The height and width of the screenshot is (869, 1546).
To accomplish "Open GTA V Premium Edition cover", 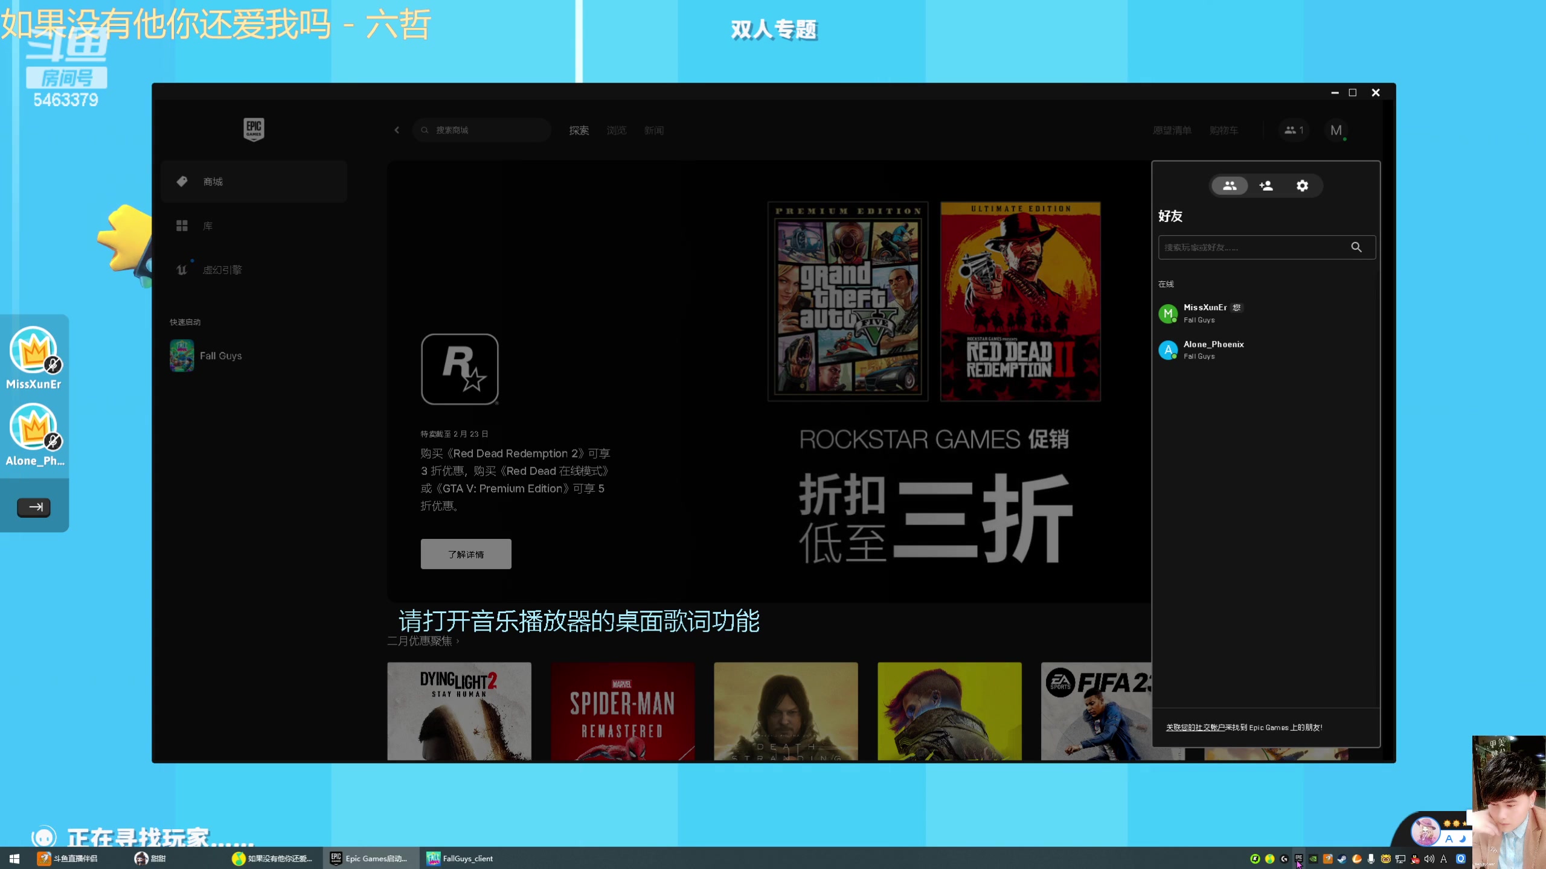I will coord(847,301).
